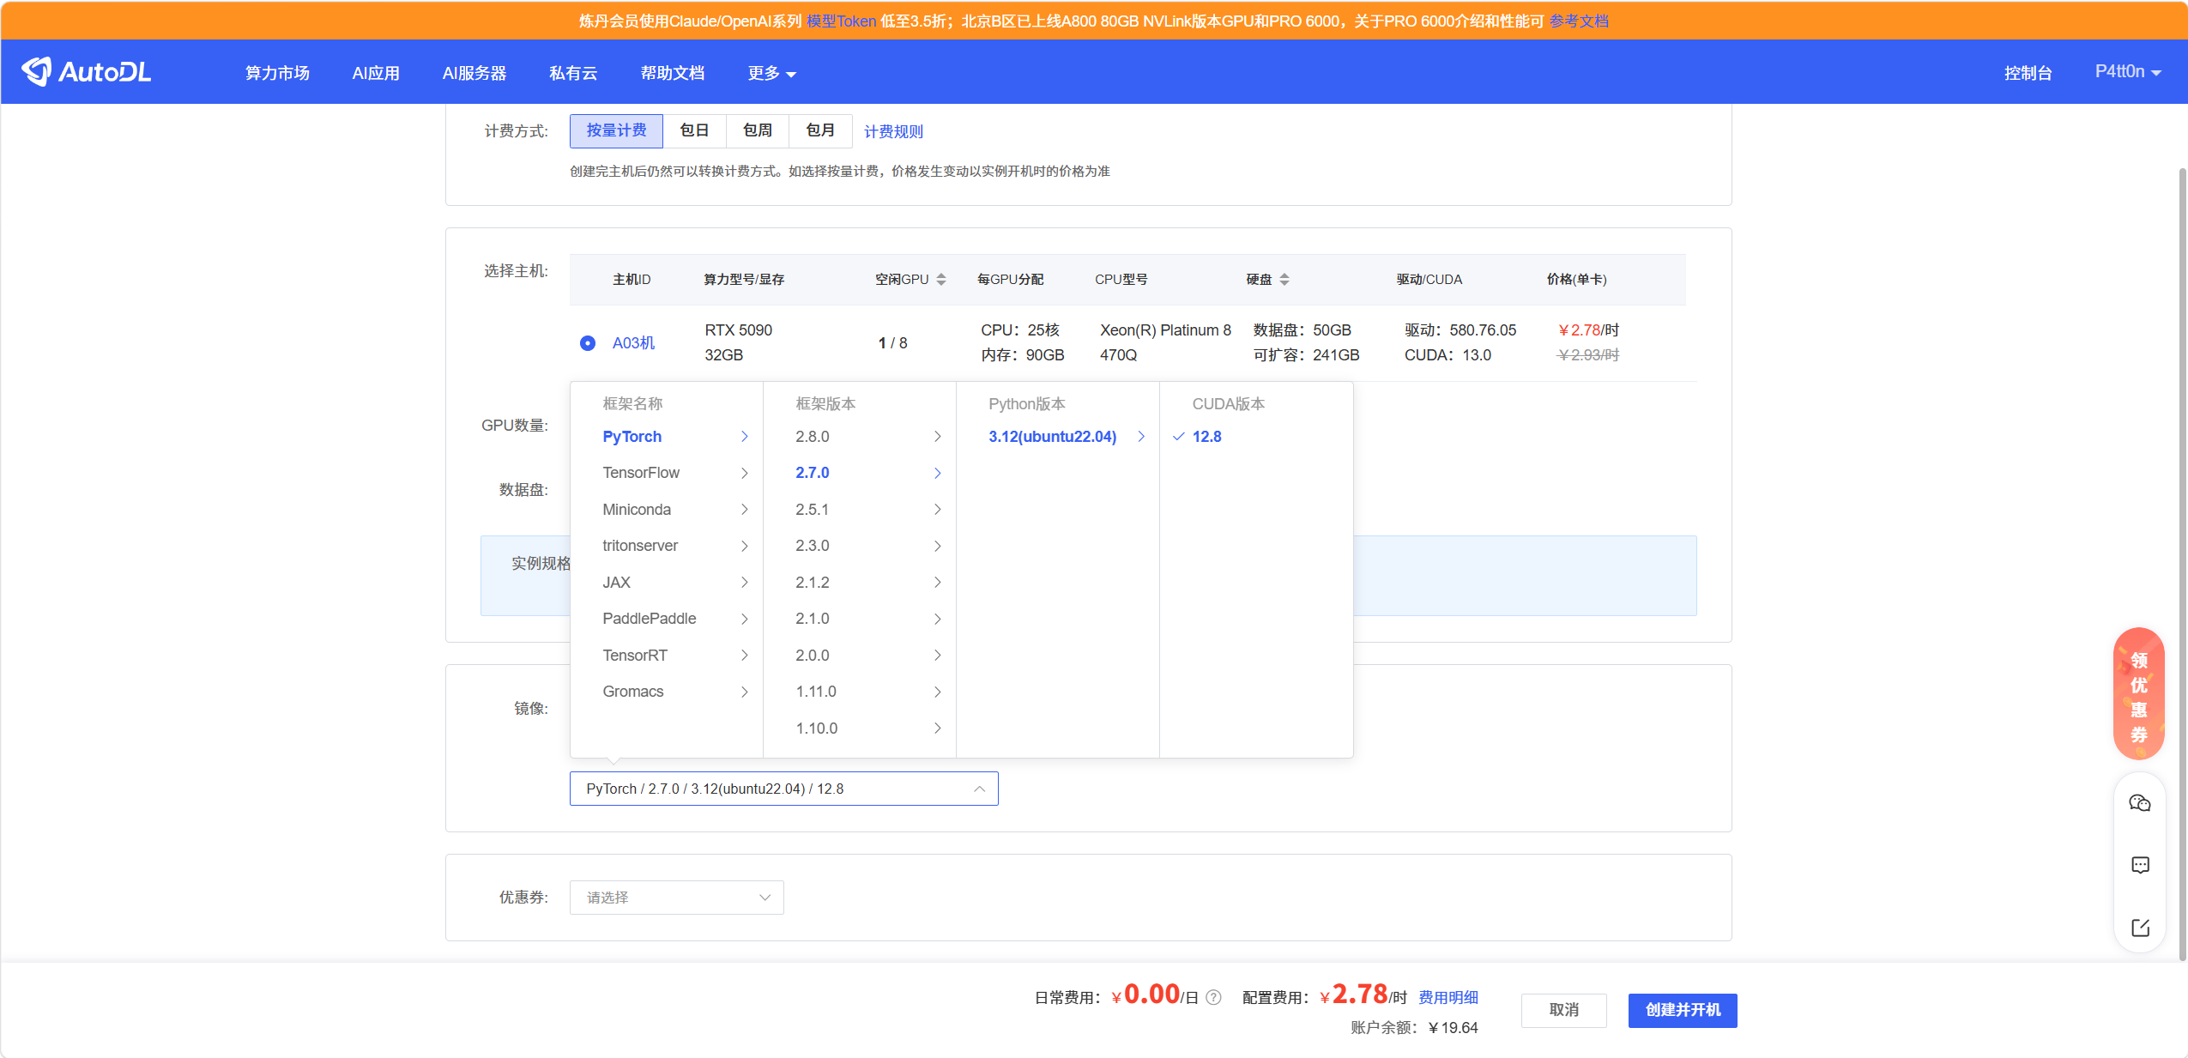
Task: Open 私有云 in the top navigation
Action: tap(573, 73)
